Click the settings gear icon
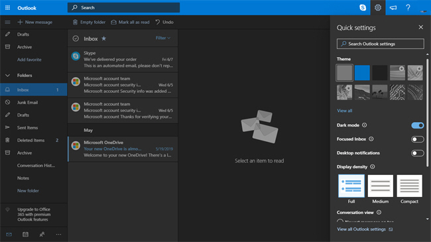The image size is (431, 242). click(378, 8)
